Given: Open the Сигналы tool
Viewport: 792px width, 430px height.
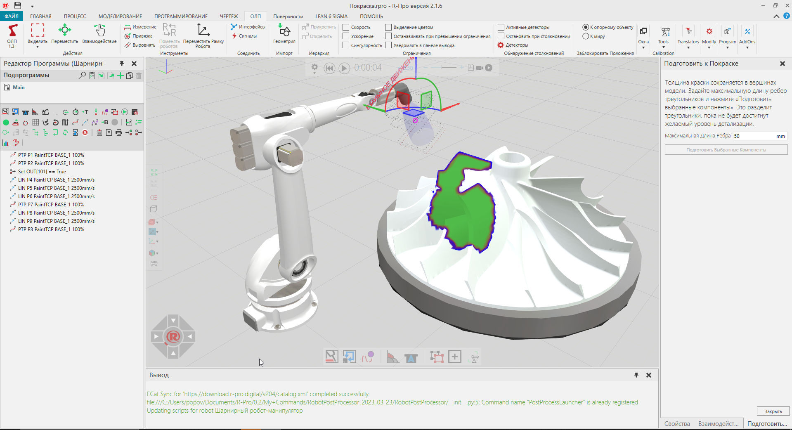Looking at the screenshot, I should (x=246, y=36).
